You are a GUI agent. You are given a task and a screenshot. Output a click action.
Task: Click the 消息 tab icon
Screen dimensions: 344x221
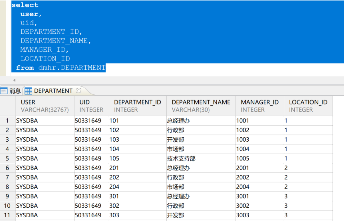coord(4,91)
